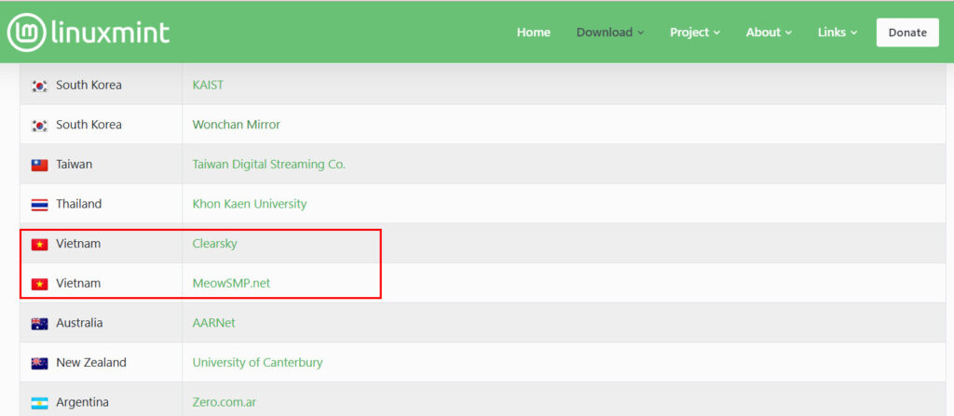Click the South Korea flag beside KAIST
The image size is (954, 416).
click(x=39, y=86)
